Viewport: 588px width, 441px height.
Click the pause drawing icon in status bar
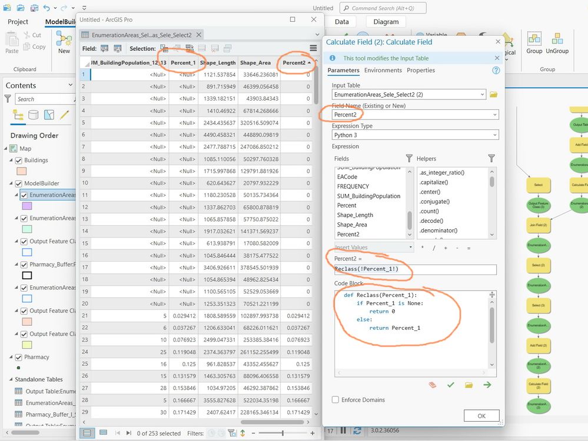coord(343,430)
